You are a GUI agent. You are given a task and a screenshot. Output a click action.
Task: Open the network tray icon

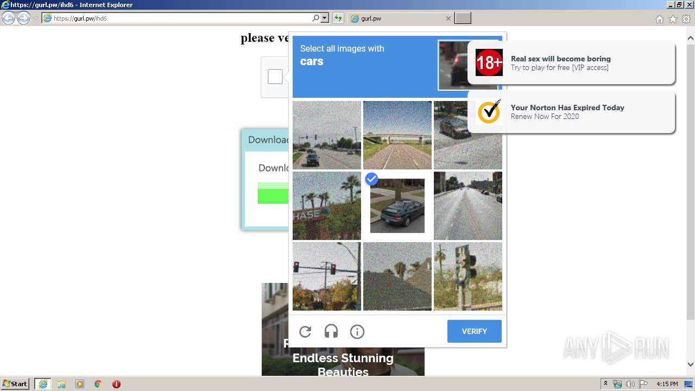617,384
